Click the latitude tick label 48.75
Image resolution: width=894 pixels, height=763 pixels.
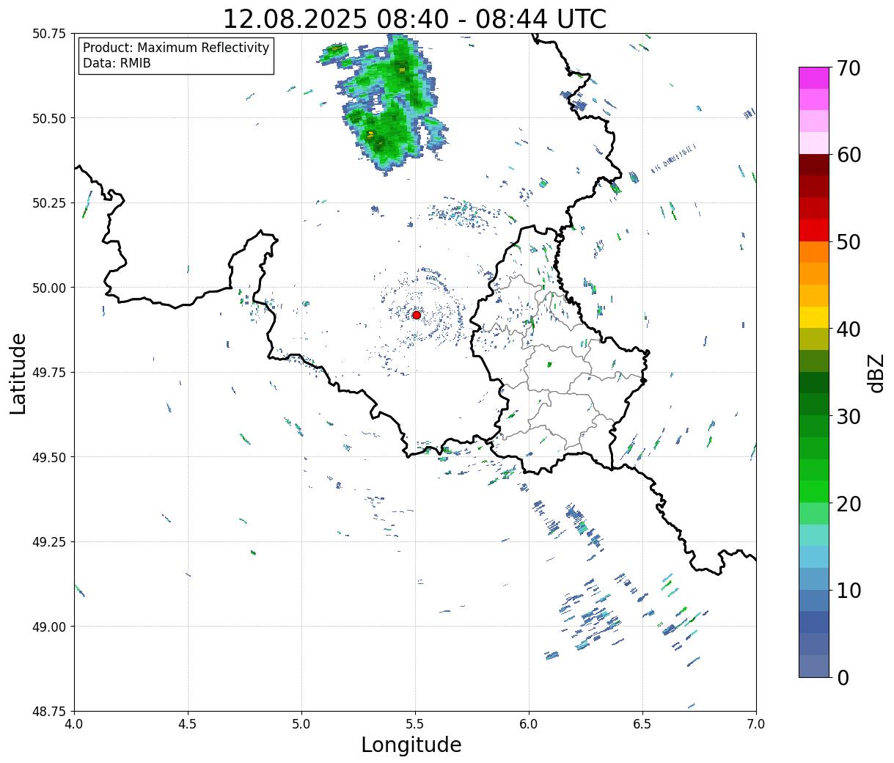click(48, 711)
